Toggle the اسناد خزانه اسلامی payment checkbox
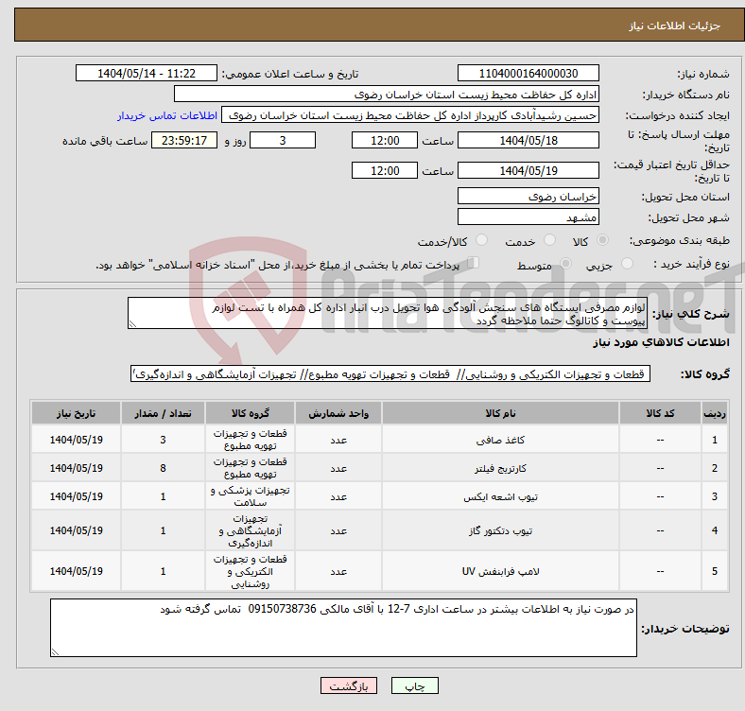The height and width of the screenshot is (711, 745). (x=474, y=262)
